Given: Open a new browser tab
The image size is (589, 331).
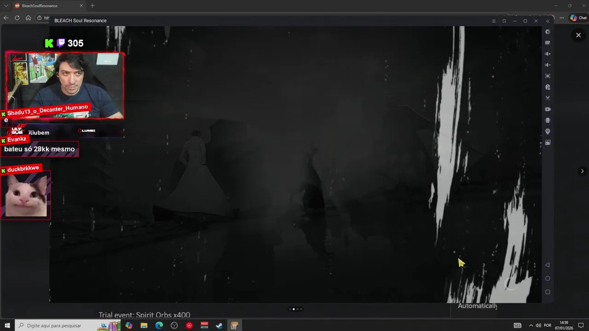Looking at the screenshot, I should tap(92, 6).
